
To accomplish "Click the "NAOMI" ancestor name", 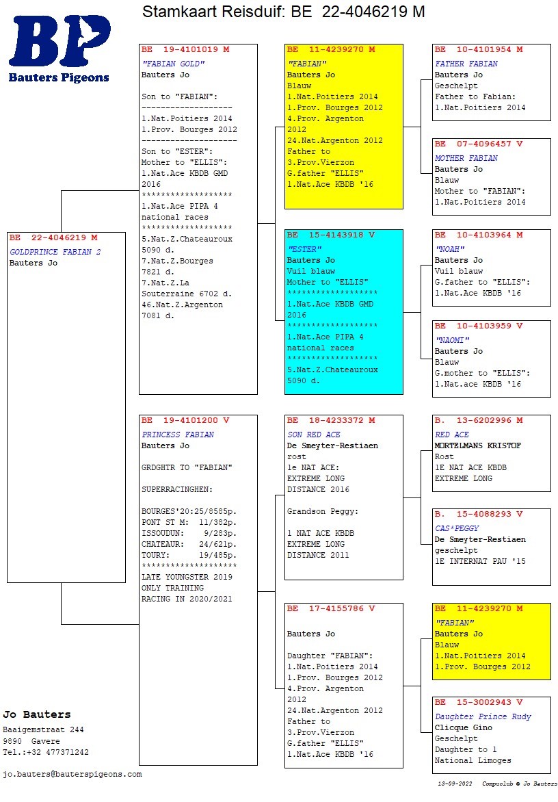I will point(452,340).
